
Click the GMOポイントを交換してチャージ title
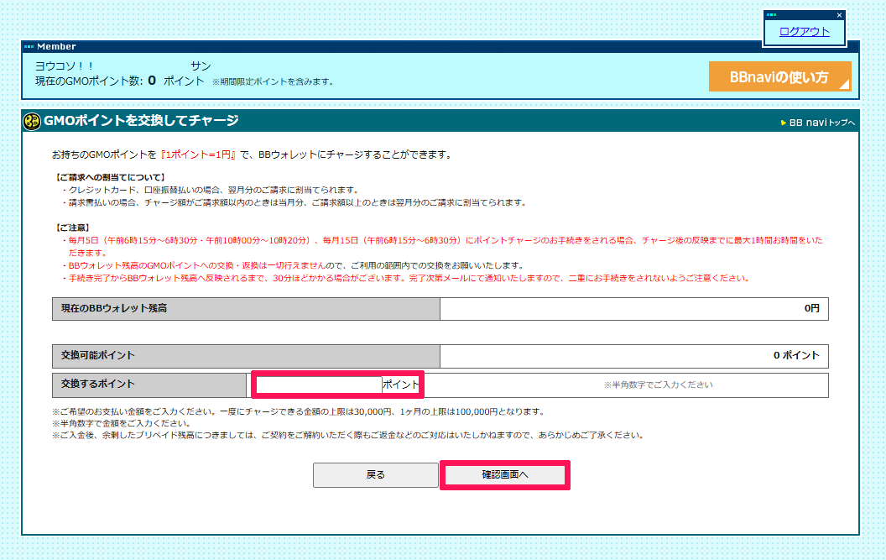[x=141, y=121]
